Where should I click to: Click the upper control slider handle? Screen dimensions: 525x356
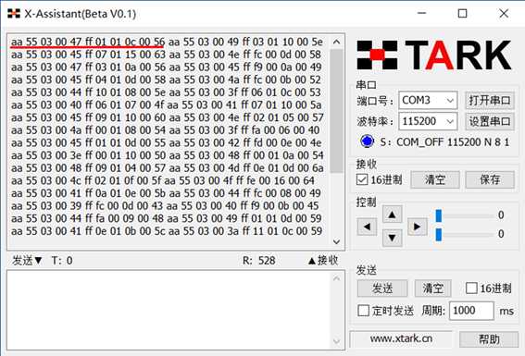coord(439,215)
